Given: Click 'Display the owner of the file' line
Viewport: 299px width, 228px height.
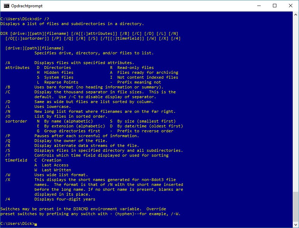Looking at the screenshot, I should (x=71, y=141).
